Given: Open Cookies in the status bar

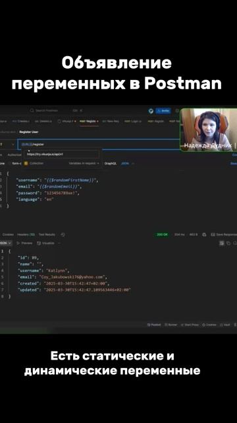Looking at the screenshot, I should click(209, 325).
